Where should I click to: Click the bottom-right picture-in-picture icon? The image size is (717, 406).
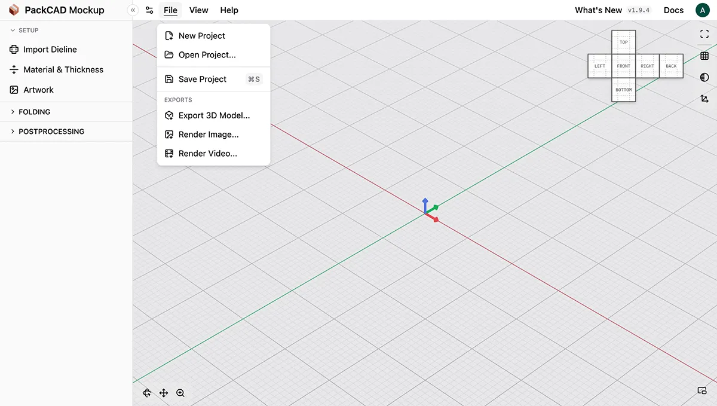pos(703,391)
